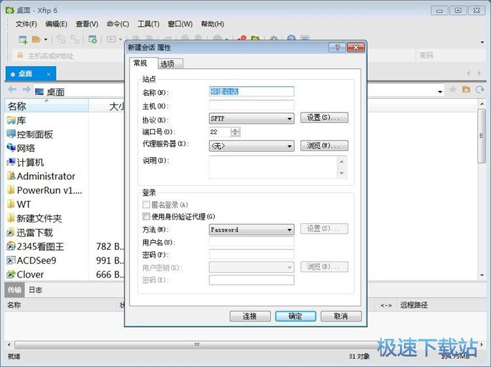491x367 pixels.
Task: Open the 文件(F) menu
Action: point(26,24)
